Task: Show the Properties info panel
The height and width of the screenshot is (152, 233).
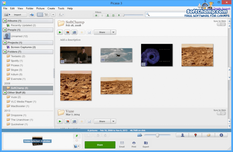Action: (221, 135)
